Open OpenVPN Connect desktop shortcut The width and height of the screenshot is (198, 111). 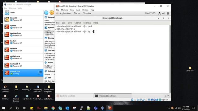point(5,89)
